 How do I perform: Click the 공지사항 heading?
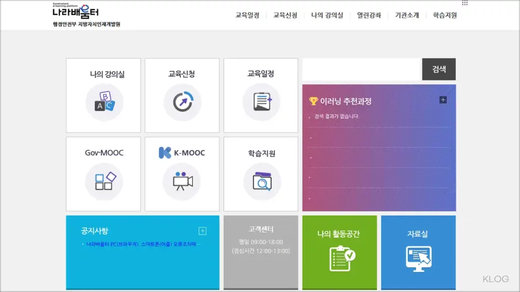[x=94, y=231]
